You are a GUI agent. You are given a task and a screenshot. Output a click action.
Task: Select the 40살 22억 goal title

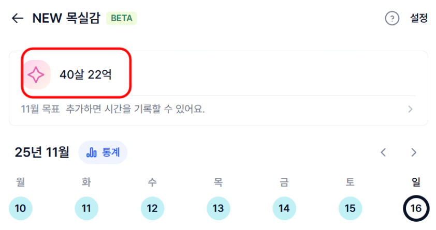coord(85,75)
